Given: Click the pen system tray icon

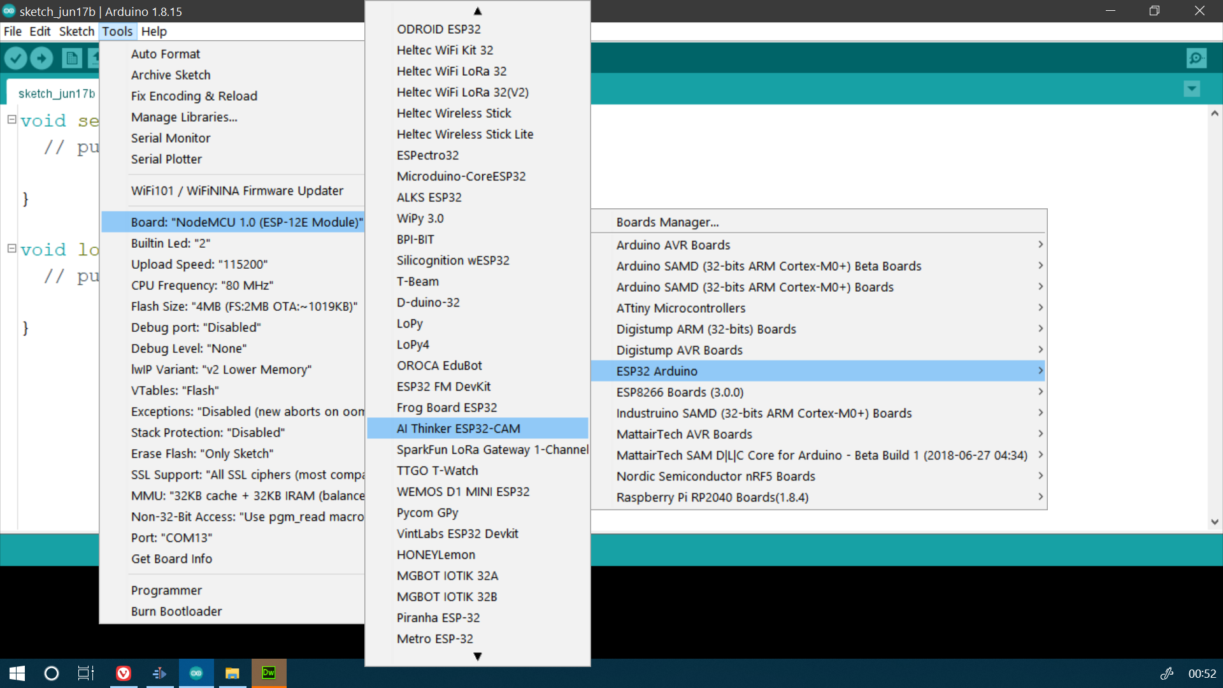Looking at the screenshot, I should coord(1167,673).
